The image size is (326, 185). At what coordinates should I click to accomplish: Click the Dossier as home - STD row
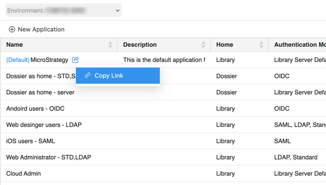(40, 76)
